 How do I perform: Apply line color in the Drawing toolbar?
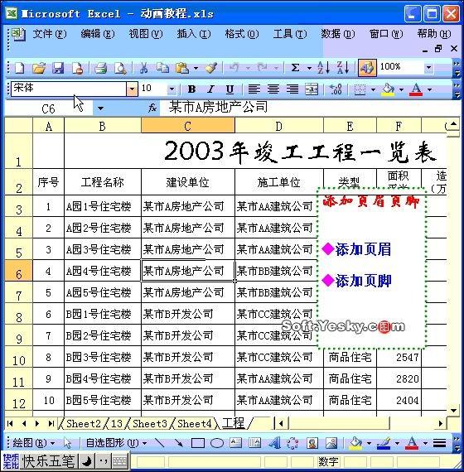(x=384, y=443)
